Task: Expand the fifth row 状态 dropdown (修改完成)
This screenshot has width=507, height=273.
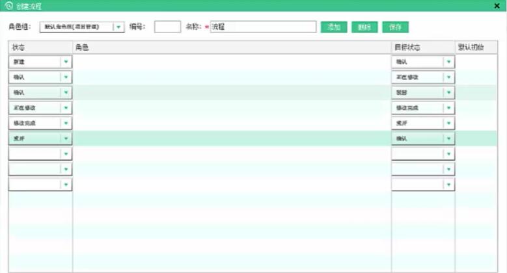Action: [66, 123]
